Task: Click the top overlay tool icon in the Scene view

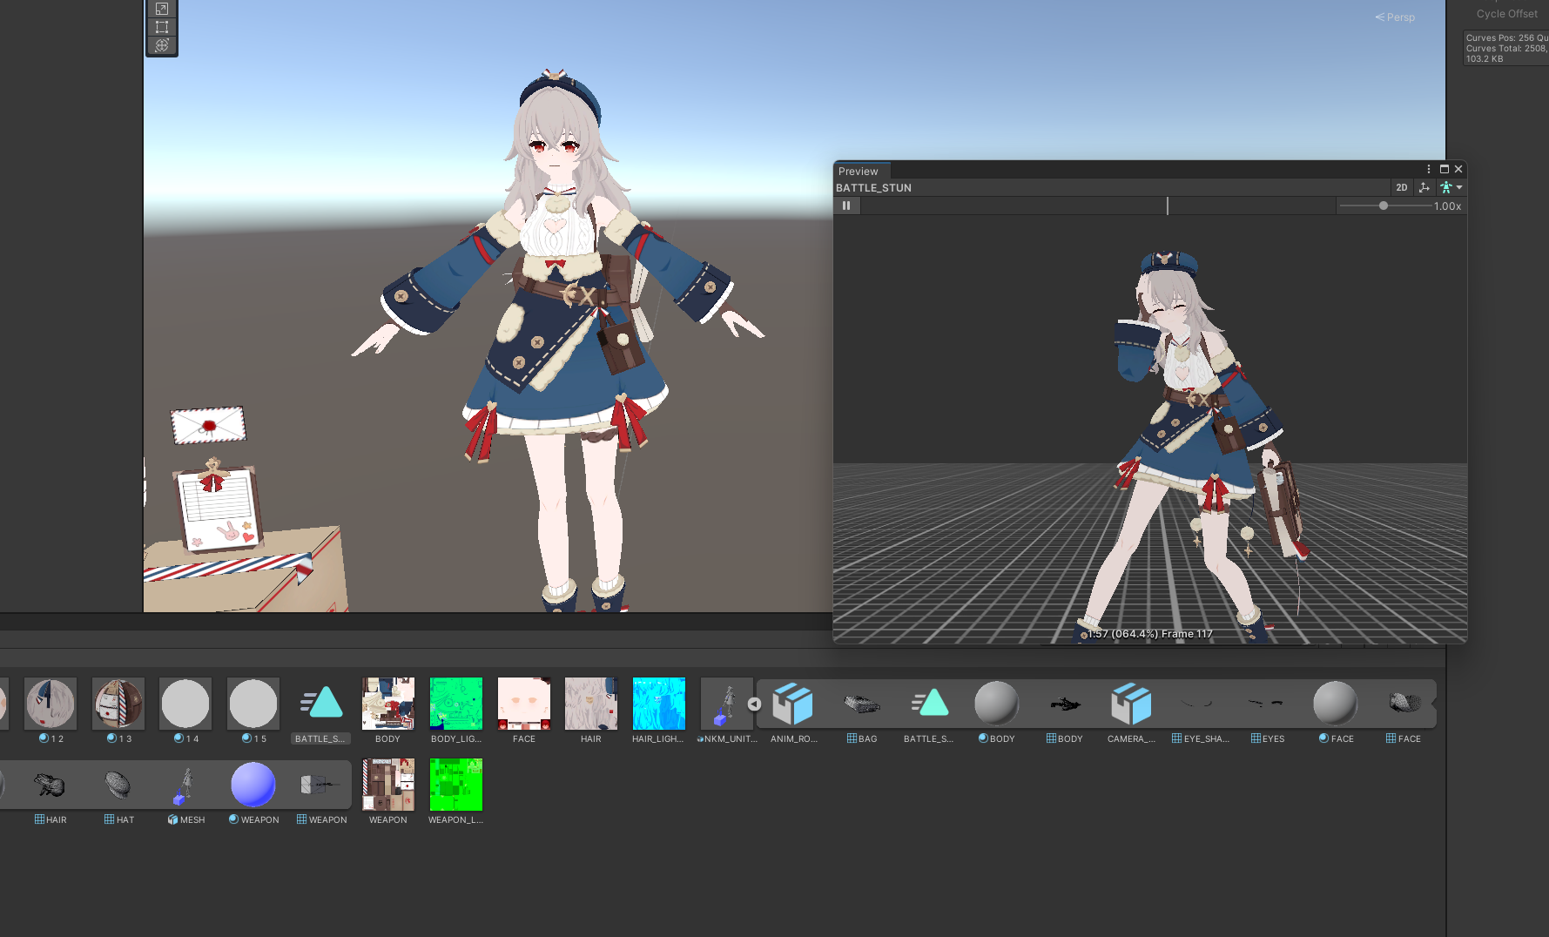Action: 162,9
